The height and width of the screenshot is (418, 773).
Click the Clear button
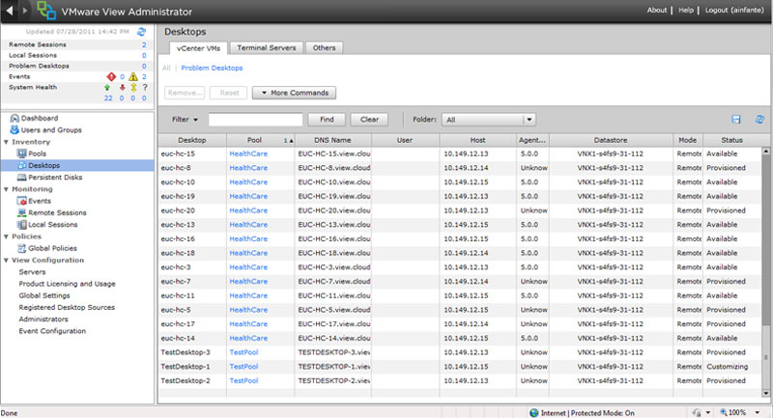(x=369, y=119)
